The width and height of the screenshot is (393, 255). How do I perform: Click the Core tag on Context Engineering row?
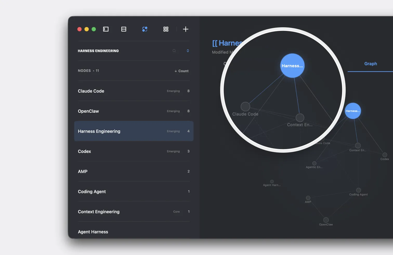click(x=176, y=212)
